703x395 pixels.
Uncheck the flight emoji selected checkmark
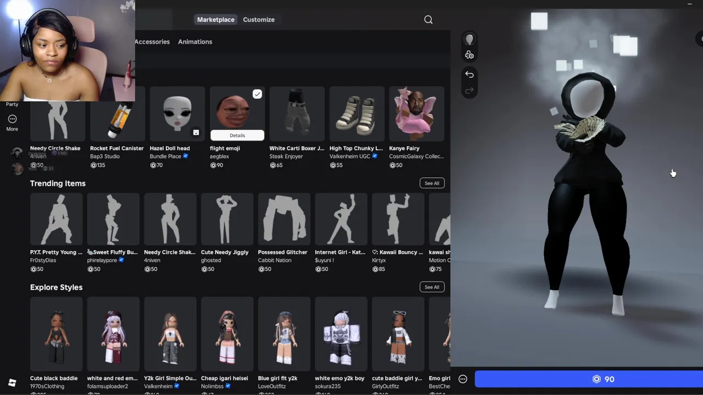coord(257,94)
